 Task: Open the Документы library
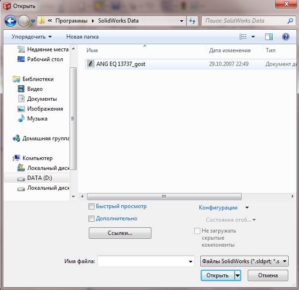click(37, 99)
